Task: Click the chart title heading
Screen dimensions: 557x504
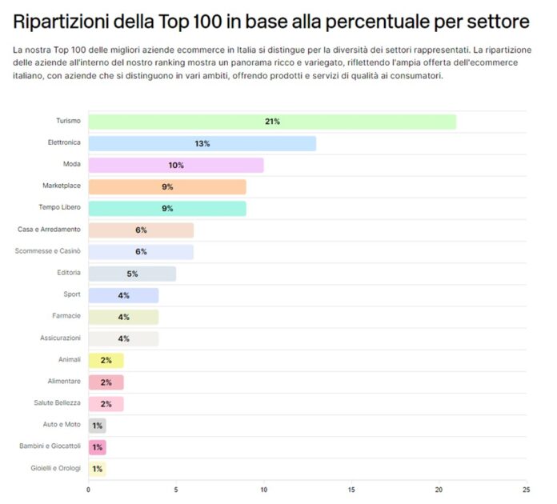Action: (271, 22)
